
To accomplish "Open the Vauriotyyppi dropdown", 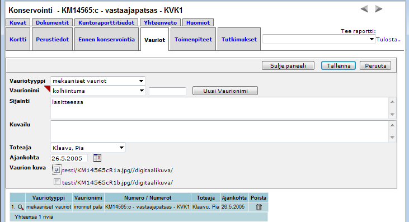I will tap(98, 81).
